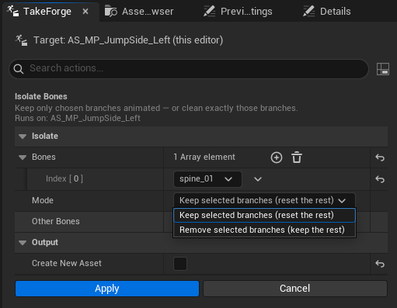Screen dimensions: 397x308
Task: Reset Create New Asset to default
Action: (380, 264)
